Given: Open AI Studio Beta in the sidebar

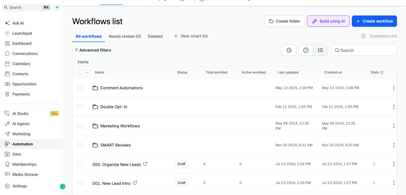Looking at the screenshot, I should pos(31,114).
